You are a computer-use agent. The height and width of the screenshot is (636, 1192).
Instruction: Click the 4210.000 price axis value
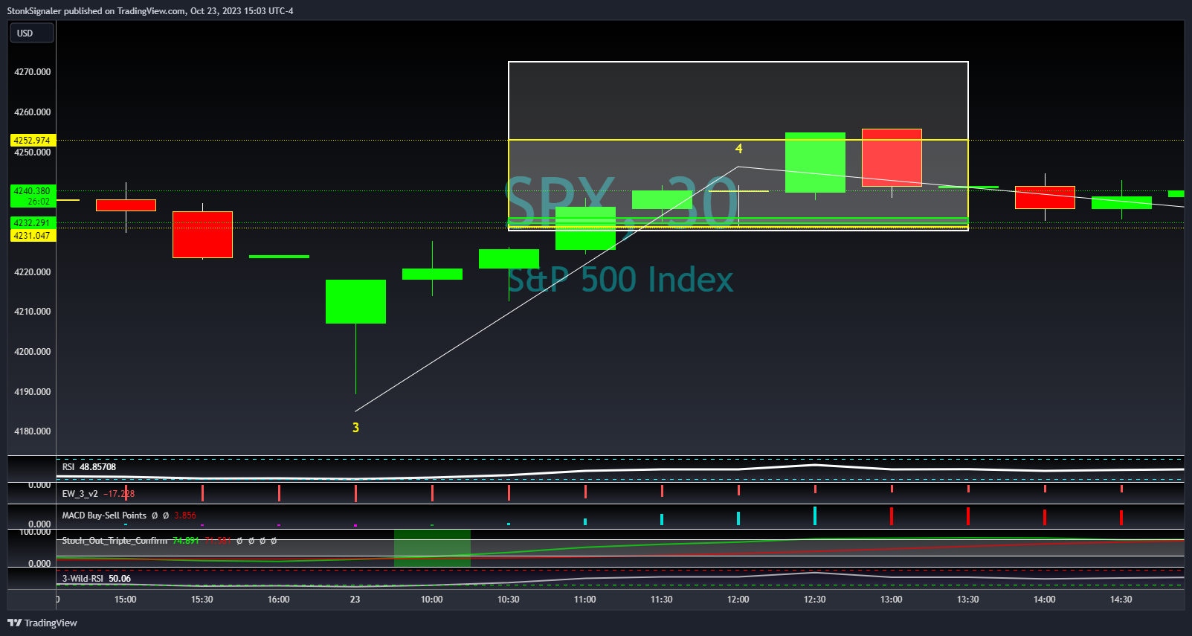(33, 312)
